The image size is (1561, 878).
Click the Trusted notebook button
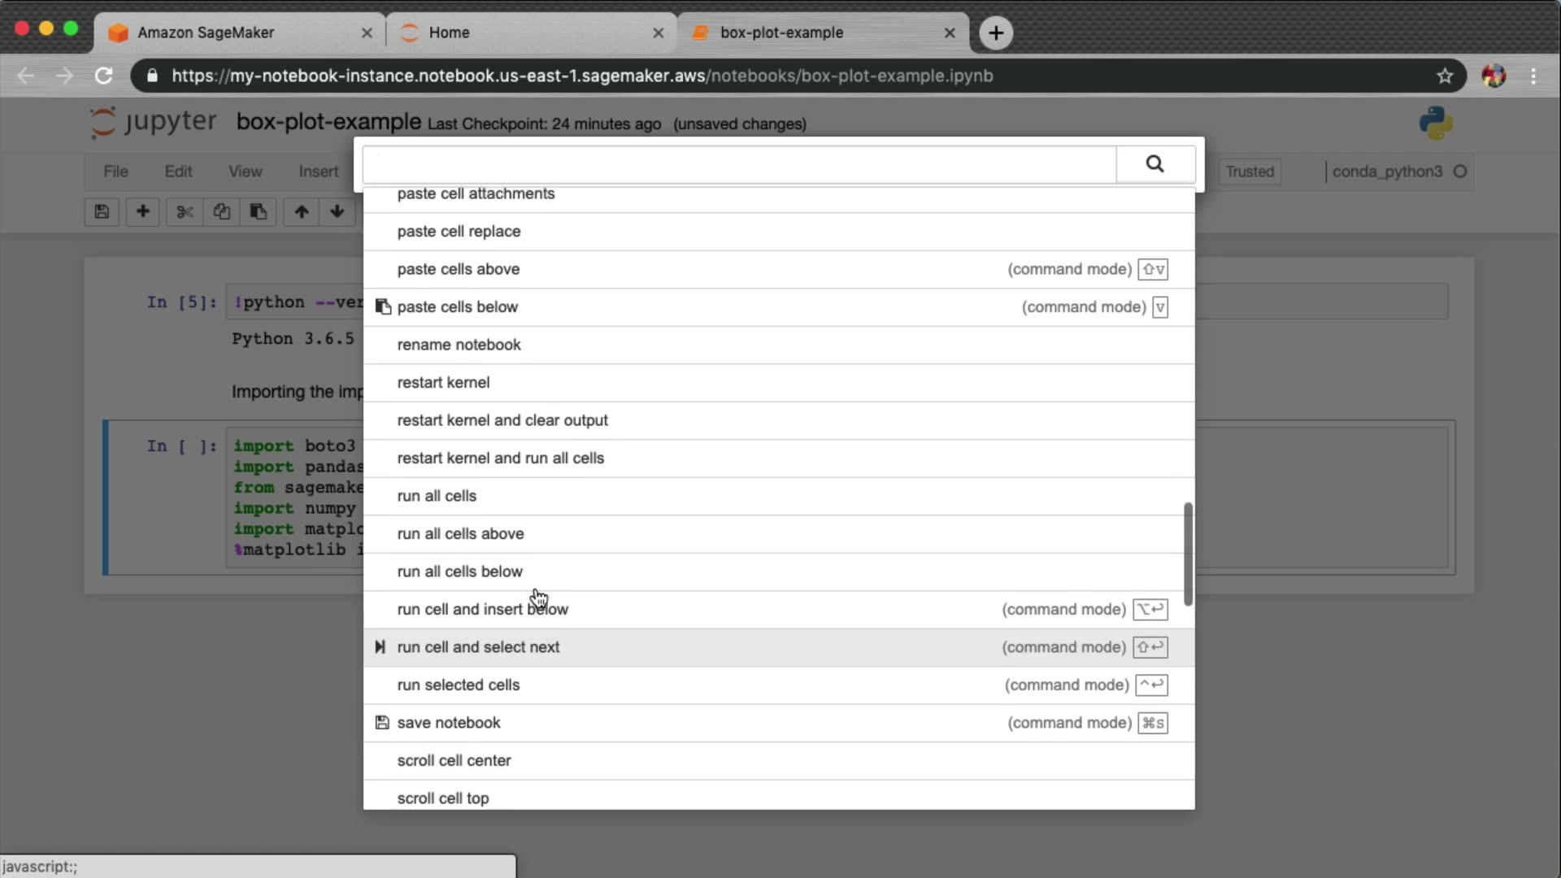[1250, 172]
